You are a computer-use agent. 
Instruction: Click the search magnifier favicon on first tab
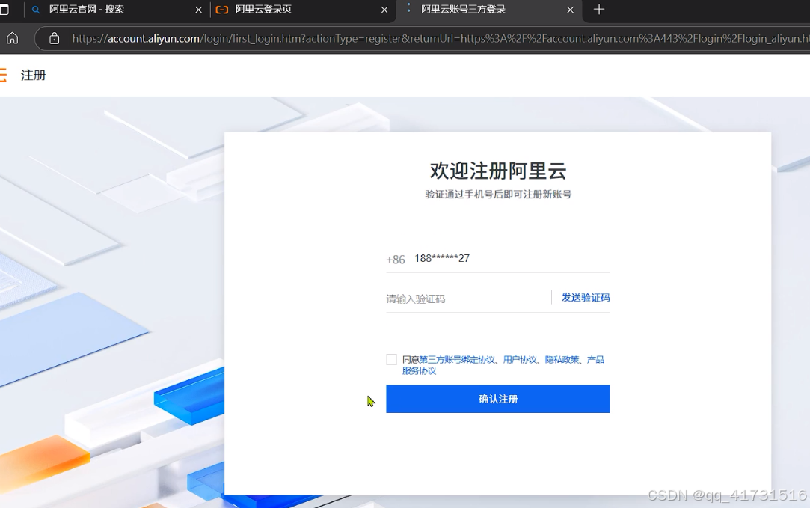pos(36,10)
